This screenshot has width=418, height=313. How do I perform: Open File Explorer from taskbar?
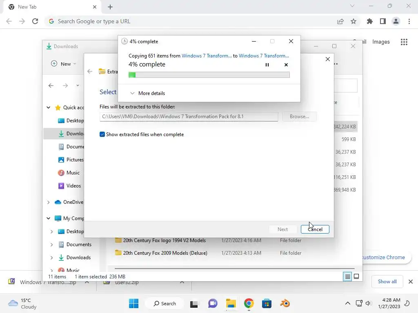click(231, 303)
